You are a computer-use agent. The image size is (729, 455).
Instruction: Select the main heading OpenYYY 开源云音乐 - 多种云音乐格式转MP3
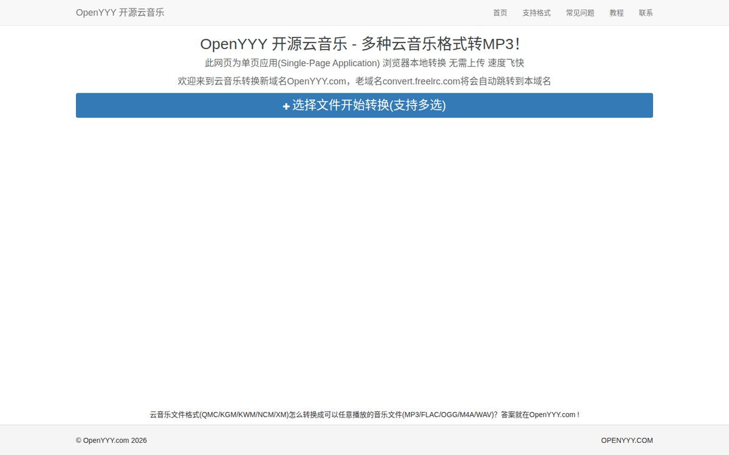(x=360, y=44)
